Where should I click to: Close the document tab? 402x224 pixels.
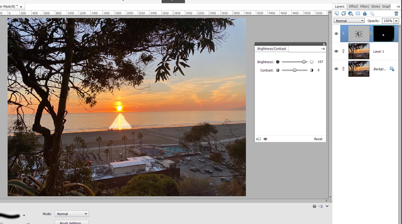coord(21,7)
